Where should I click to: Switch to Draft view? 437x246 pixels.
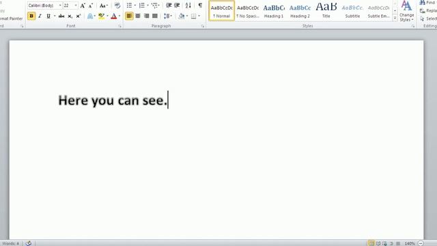pos(398,243)
